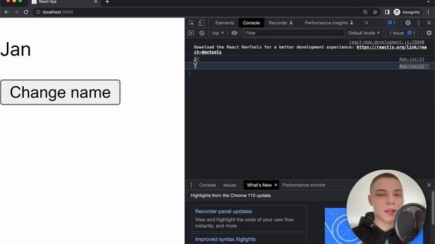The width and height of the screenshot is (435, 244).
Task: Toggle the console sidebar
Action: (x=191, y=33)
